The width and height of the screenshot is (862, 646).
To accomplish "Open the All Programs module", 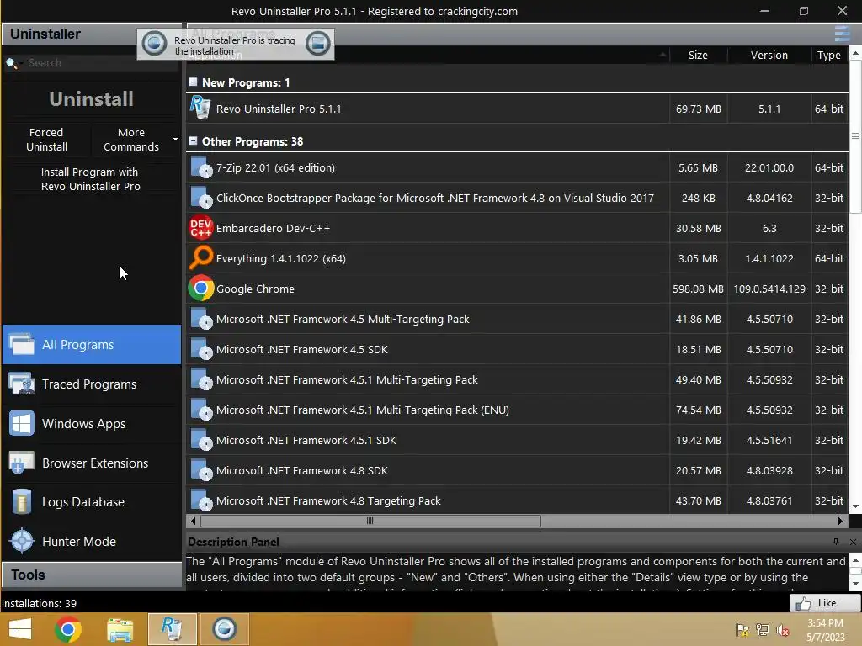I will coord(92,344).
